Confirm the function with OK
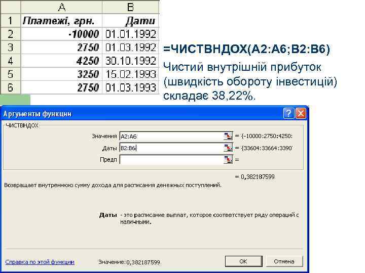 [243, 261]
